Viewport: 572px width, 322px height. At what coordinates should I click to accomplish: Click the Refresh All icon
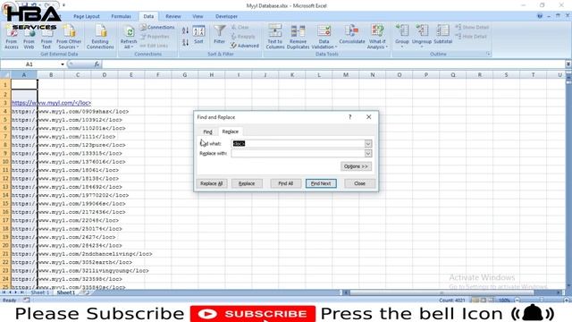129,38
